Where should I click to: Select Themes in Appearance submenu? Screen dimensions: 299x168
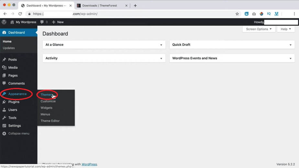click(46, 95)
